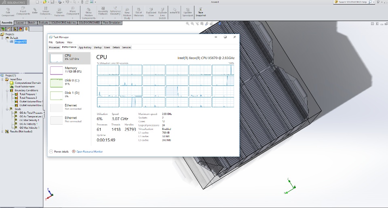This screenshot has width=388, height=208.
Task: Click Edit Component in Assembly ribbon
Action: [x=8, y=12]
